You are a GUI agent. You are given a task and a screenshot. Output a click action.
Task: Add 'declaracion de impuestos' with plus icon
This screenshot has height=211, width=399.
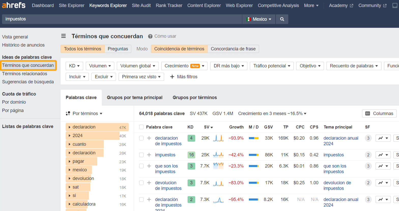coord(149,138)
